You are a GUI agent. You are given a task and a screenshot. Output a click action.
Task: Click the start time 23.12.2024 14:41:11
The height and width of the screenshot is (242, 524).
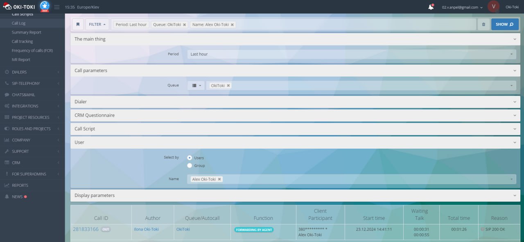(374, 229)
